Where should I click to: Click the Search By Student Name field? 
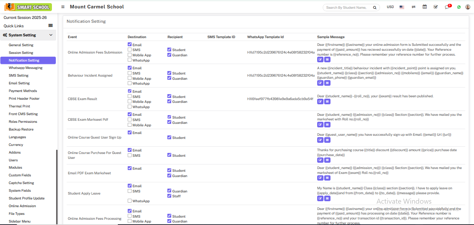(x=347, y=7)
